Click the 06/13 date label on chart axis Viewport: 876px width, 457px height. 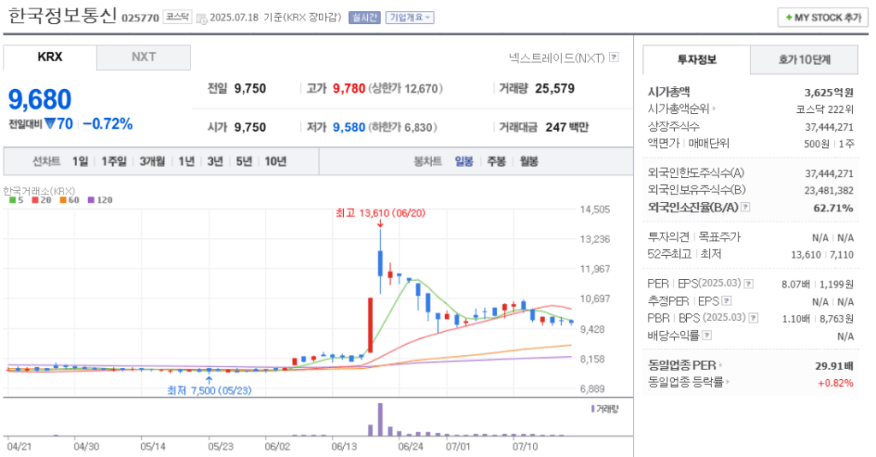click(344, 447)
